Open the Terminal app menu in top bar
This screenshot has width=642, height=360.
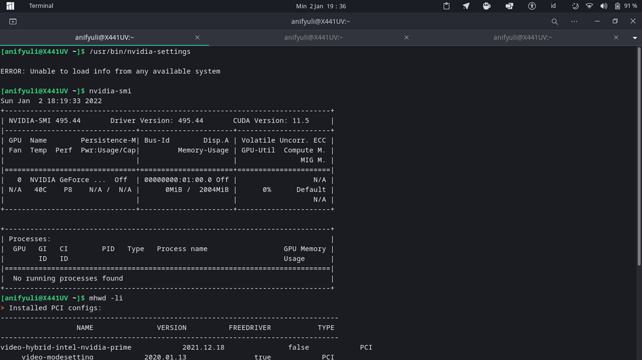(x=41, y=6)
